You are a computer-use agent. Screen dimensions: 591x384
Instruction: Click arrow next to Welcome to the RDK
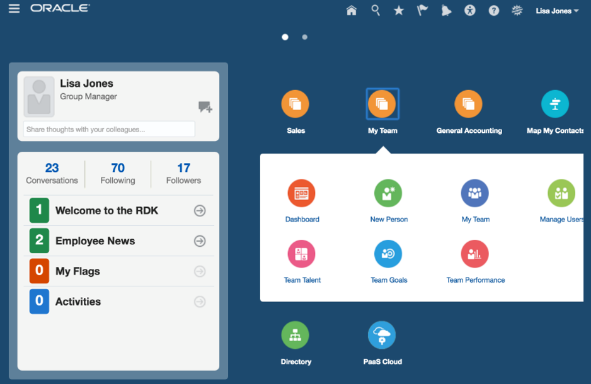tap(200, 210)
